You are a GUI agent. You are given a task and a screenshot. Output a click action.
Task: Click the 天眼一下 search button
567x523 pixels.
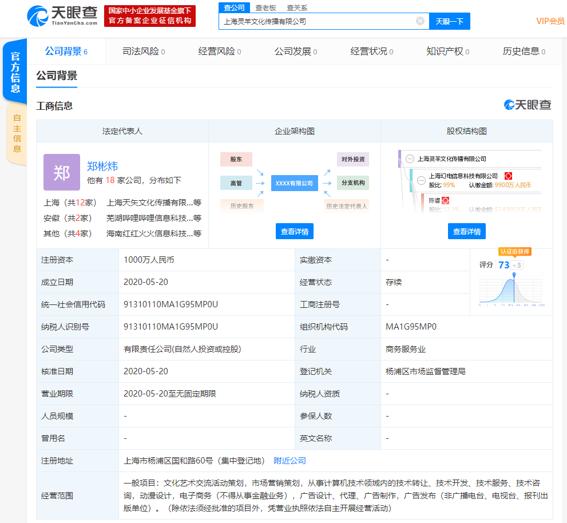(450, 21)
